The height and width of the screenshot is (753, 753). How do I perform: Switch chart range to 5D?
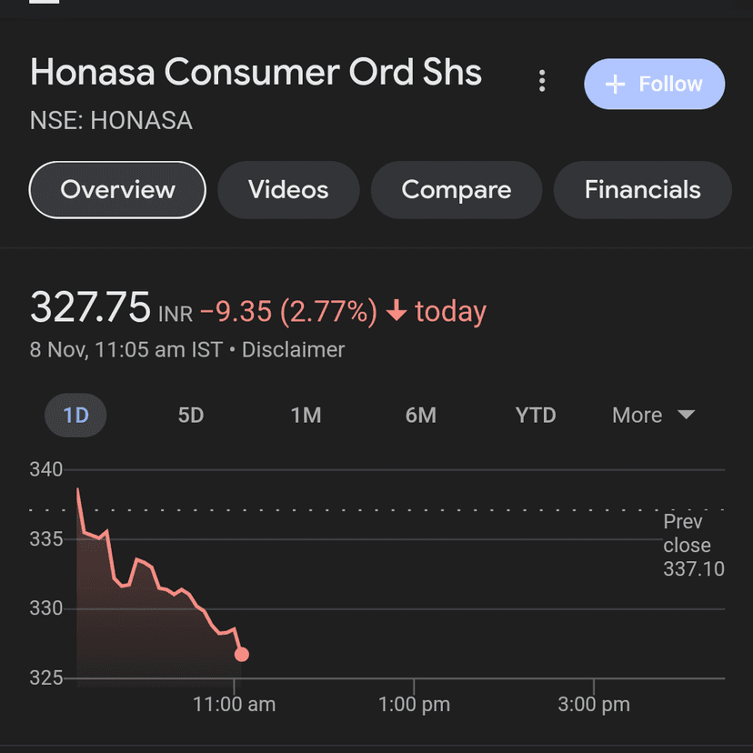[191, 416]
